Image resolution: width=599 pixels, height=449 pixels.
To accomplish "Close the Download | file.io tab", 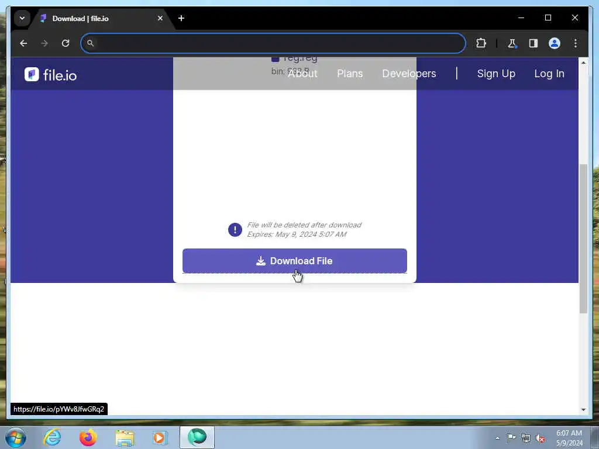I will point(160,18).
